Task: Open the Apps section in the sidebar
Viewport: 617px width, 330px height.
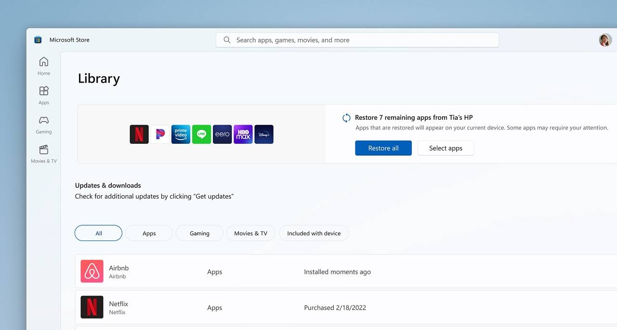Action: coord(43,94)
